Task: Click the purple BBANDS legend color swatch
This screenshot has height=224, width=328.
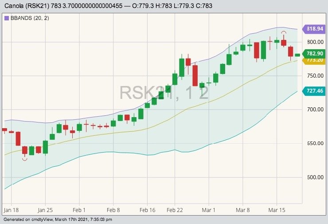Action: coord(7,18)
